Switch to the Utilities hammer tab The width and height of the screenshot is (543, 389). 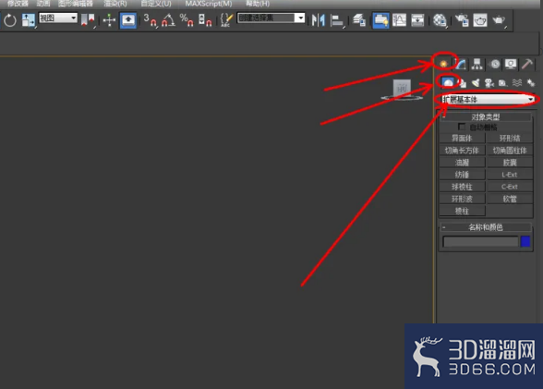point(527,64)
